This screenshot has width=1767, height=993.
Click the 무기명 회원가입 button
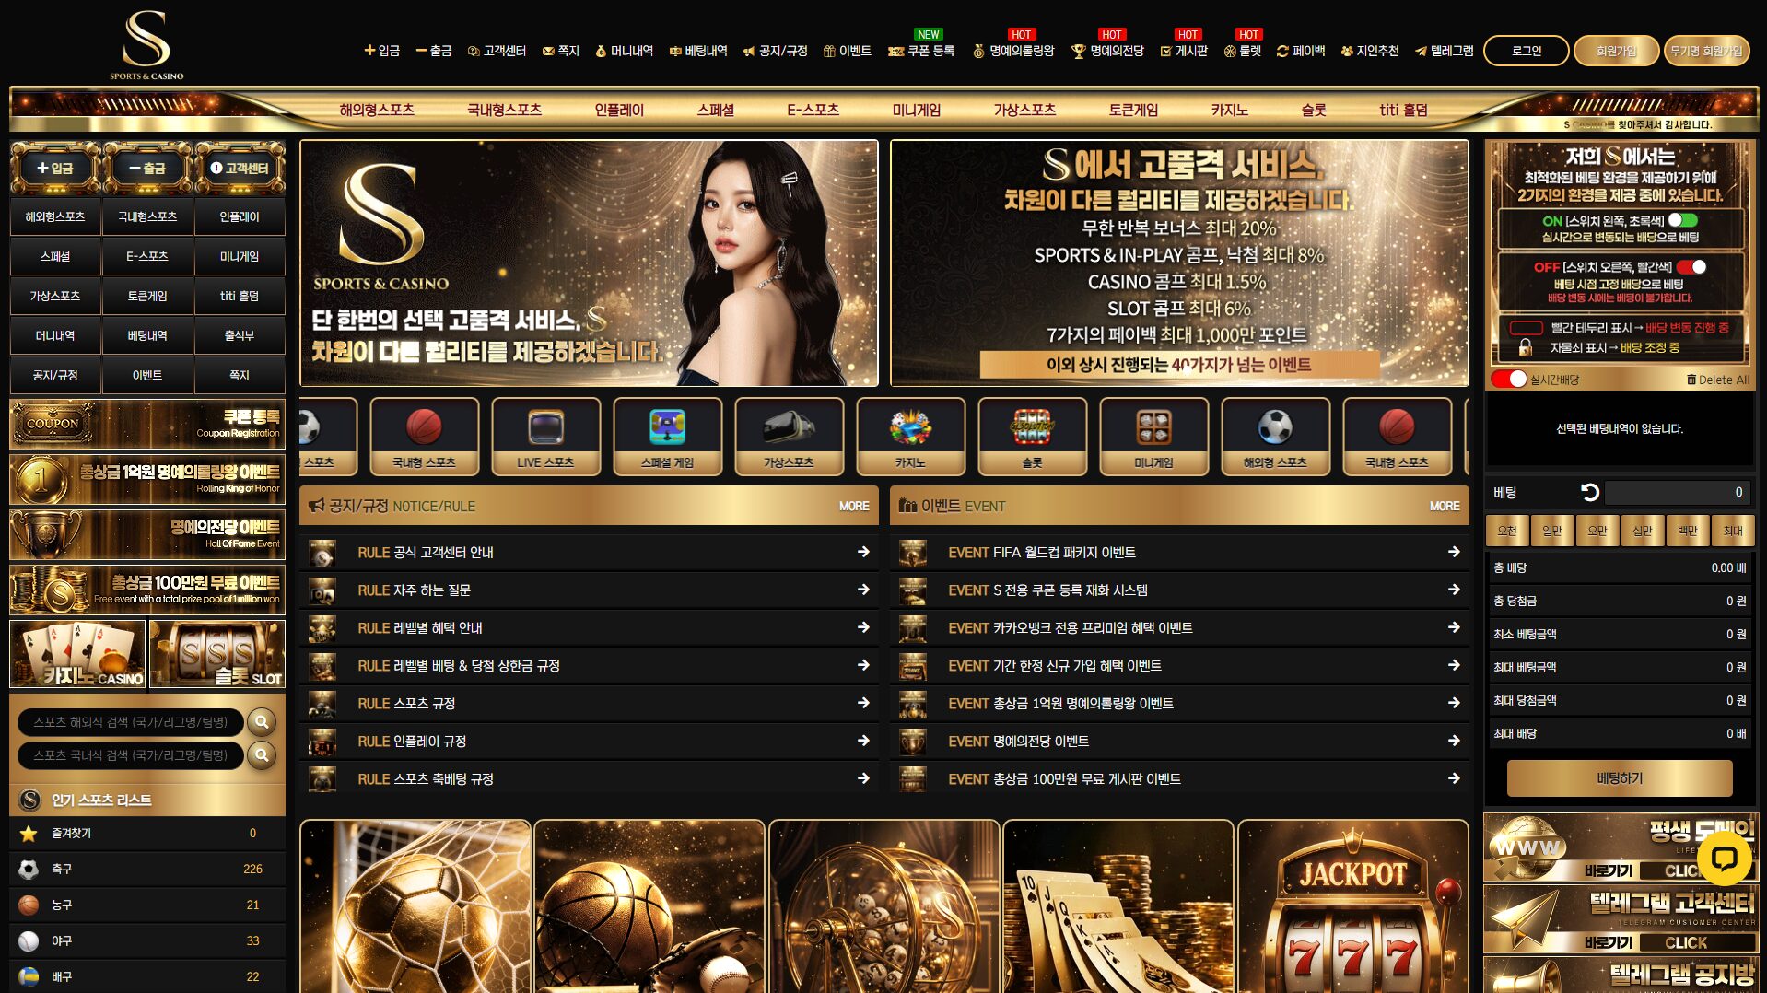(x=1707, y=51)
